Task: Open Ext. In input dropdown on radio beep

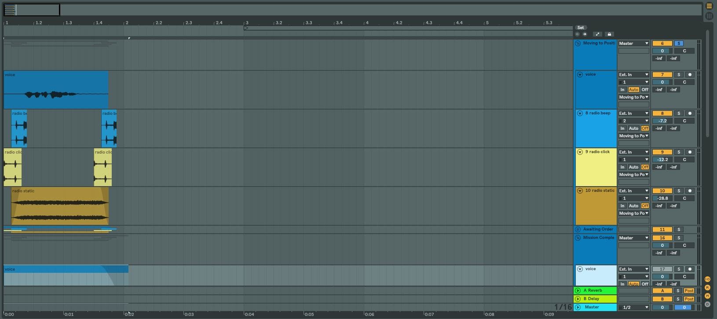Action: tap(634, 114)
